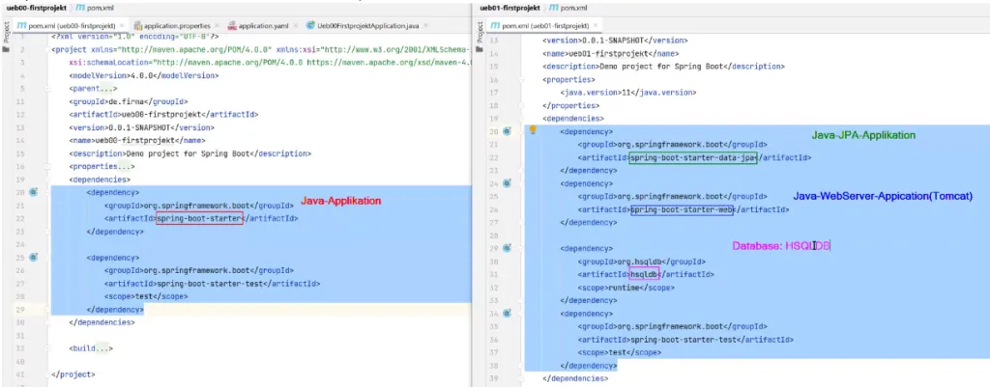Collapse the dependencies block on line 19 in the ueb01 editor

pyautogui.click(x=520, y=119)
